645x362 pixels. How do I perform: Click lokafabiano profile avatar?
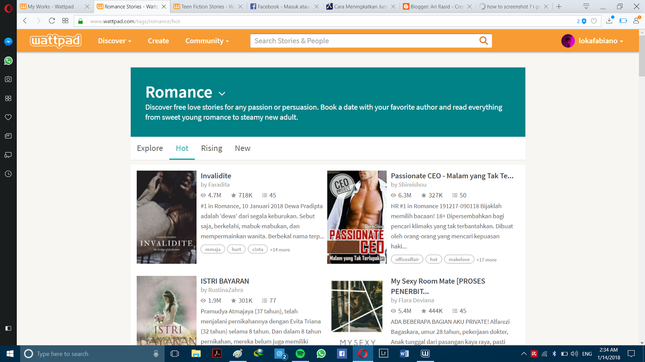[568, 41]
